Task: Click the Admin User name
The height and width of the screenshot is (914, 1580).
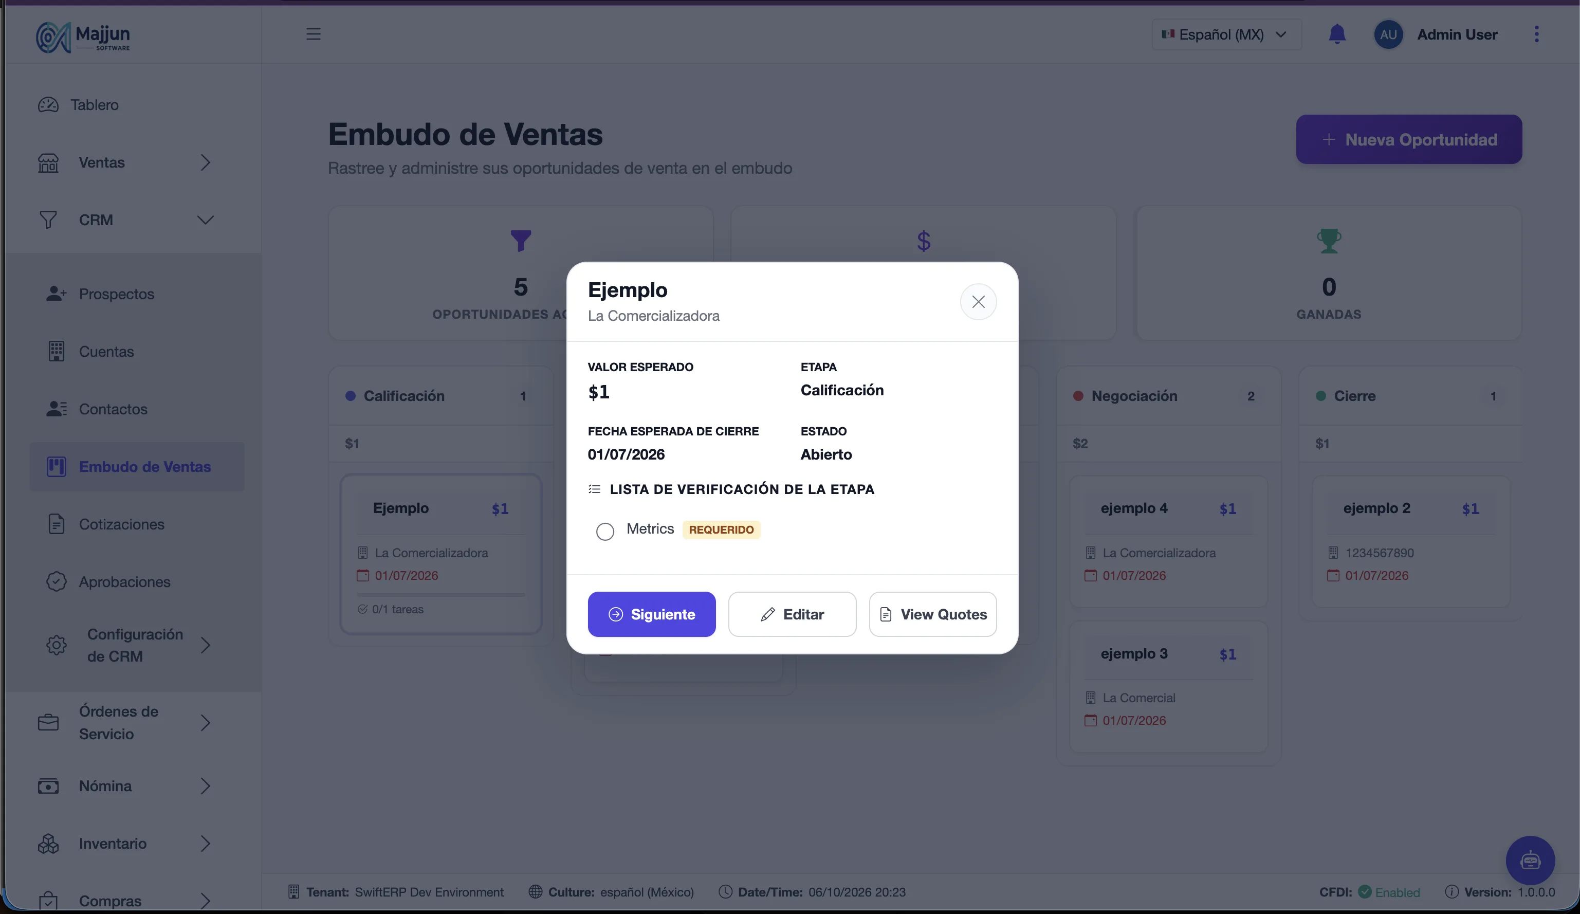Action: (1457, 34)
